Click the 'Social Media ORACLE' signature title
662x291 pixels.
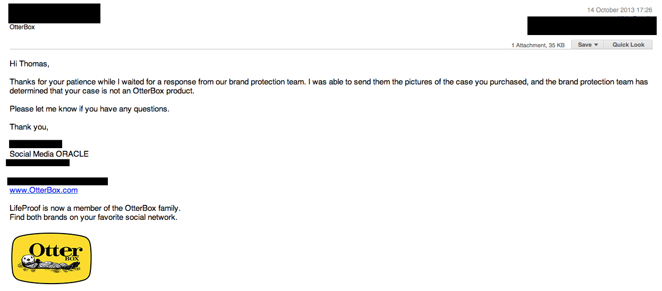coord(49,154)
